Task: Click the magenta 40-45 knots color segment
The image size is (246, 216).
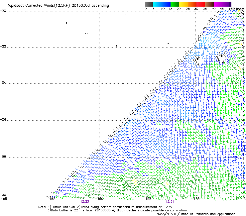Action: pos(218,4)
